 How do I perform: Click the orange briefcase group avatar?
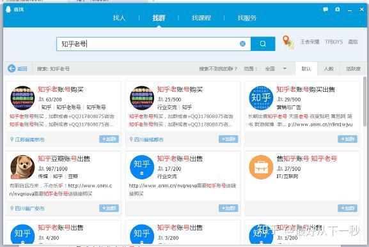point(261,167)
